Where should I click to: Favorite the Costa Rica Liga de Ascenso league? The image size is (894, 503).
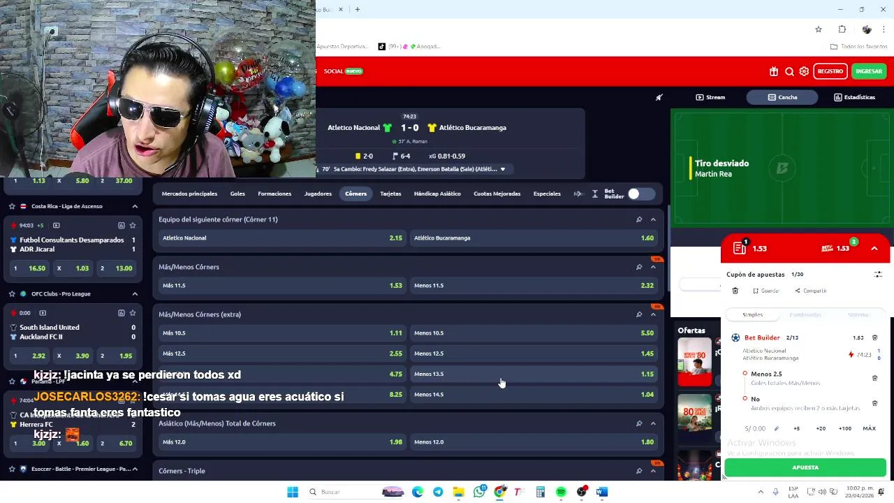[12, 206]
